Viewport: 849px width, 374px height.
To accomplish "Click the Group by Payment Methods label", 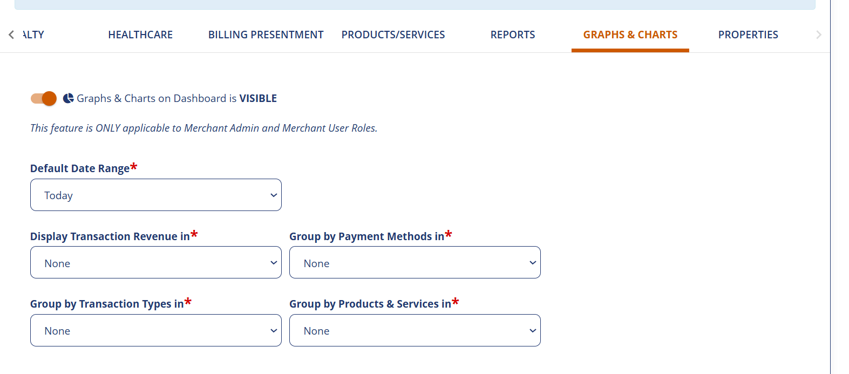I will pyautogui.click(x=366, y=236).
